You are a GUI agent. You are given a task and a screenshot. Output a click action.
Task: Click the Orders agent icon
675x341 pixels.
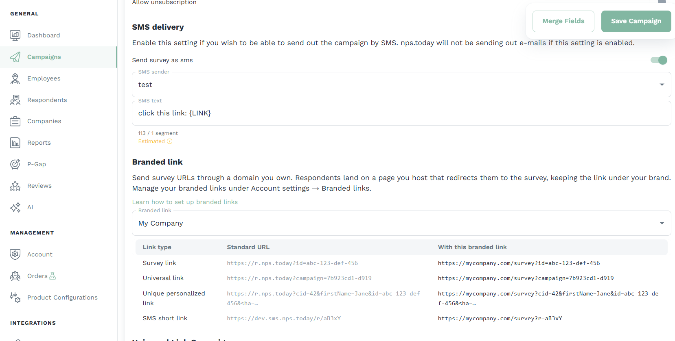15,276
